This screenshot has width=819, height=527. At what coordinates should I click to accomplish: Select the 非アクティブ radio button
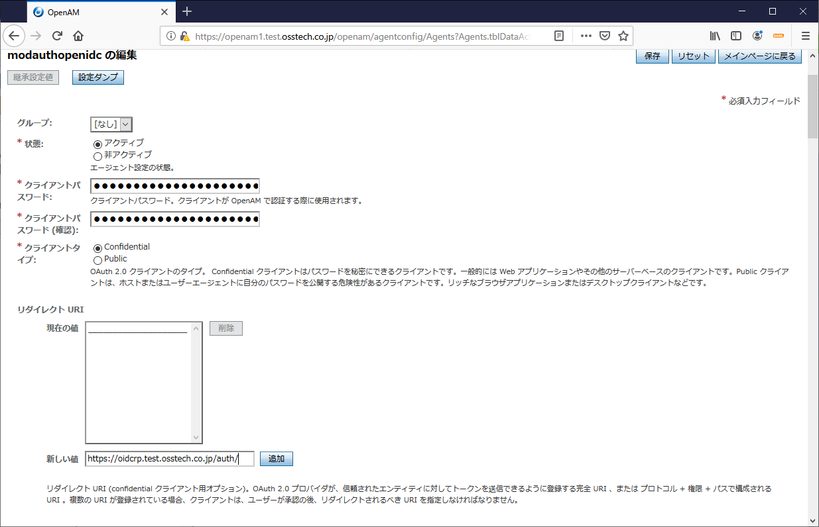[x=98, y=155]
